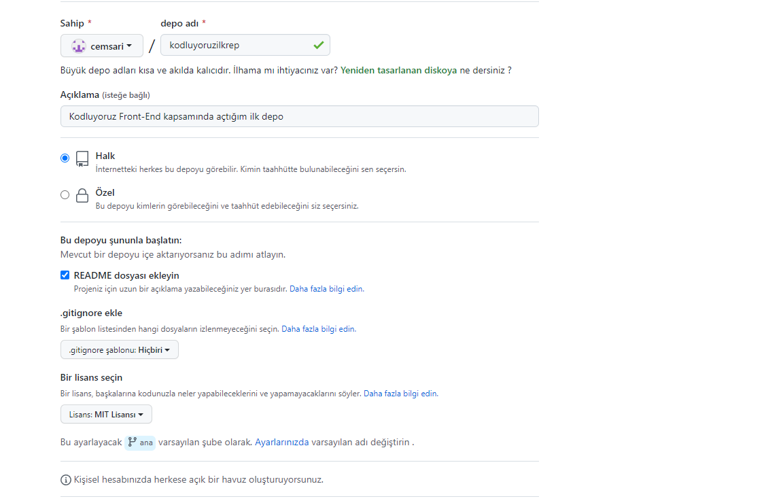Screen dimensions: 783x501
Task: Select the Özel visibility radio button
Action: coord(65,194)
